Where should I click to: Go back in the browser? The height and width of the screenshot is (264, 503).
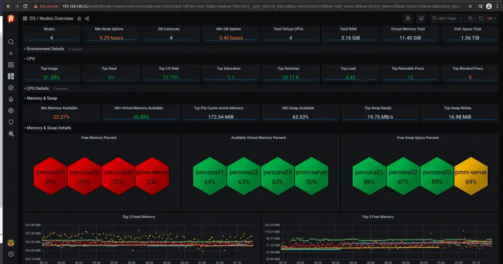pyautogui.click(x=8, y=6)
